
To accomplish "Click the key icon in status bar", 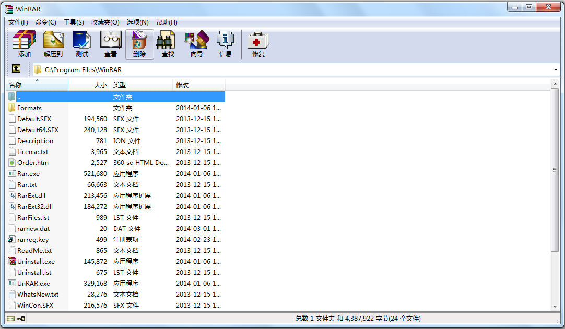I will [20, 318].
